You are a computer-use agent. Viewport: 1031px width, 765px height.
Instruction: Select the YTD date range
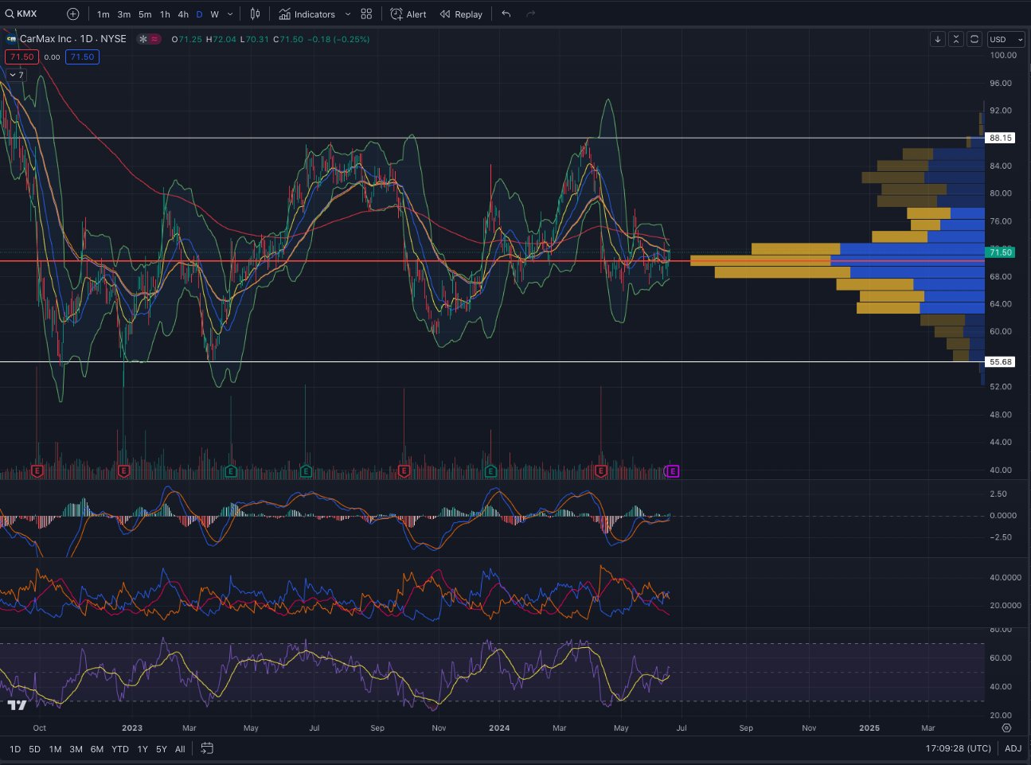[x=120, y=748]
